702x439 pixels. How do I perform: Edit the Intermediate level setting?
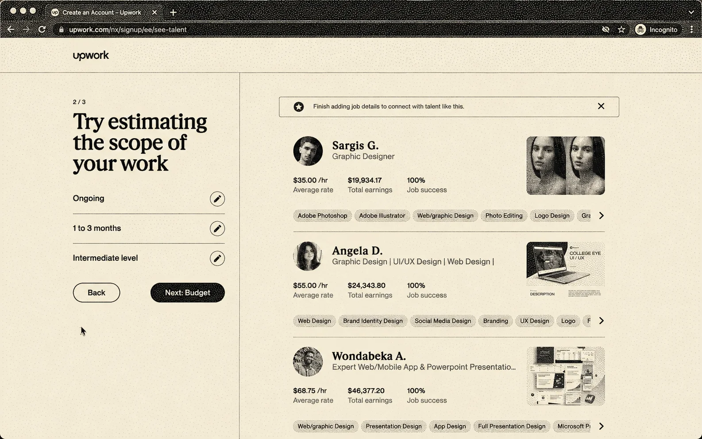point(217,258)
